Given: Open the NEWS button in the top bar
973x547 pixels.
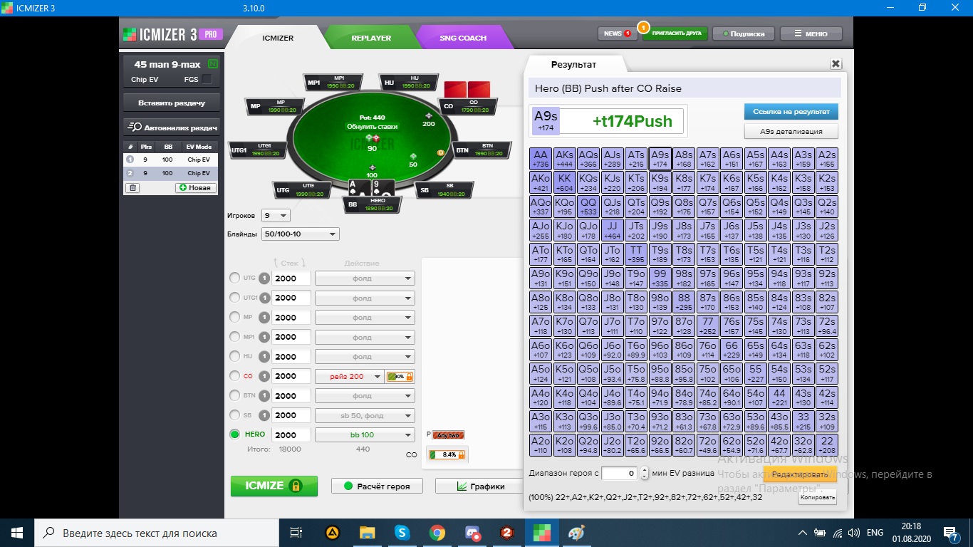Looking at the screenshot, I should click(x=617, y=33).
